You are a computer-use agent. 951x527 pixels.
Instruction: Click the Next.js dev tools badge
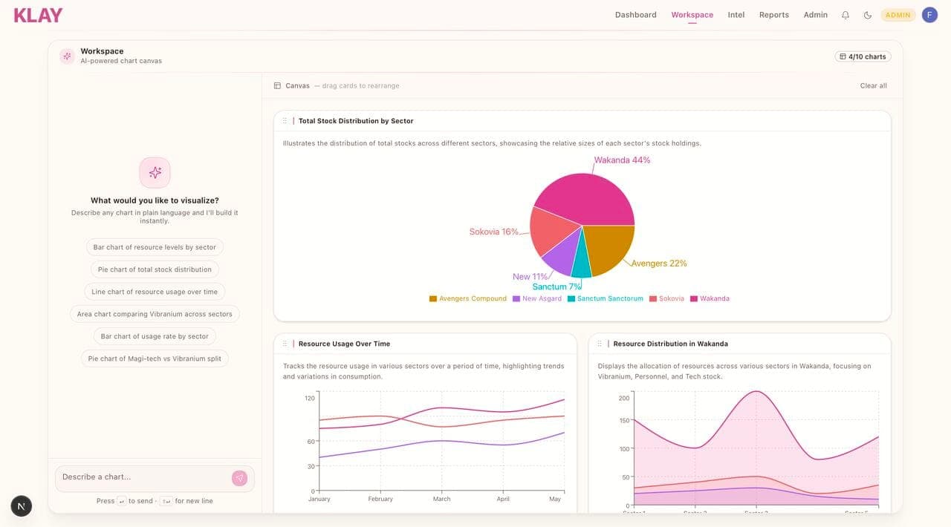(21, 506)
